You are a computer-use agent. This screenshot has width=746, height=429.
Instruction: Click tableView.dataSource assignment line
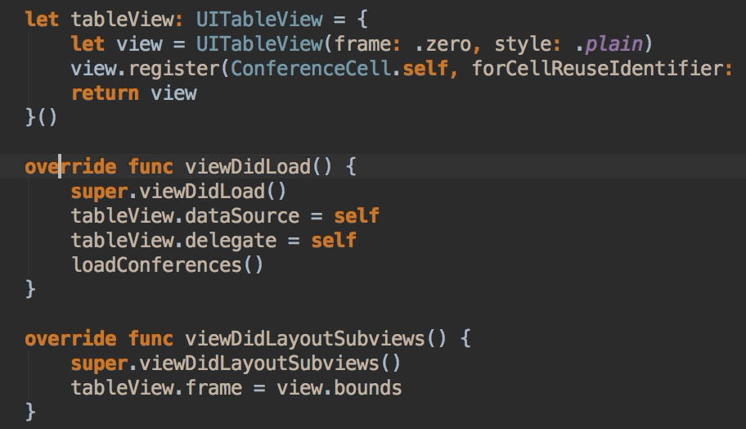(225, 216)
